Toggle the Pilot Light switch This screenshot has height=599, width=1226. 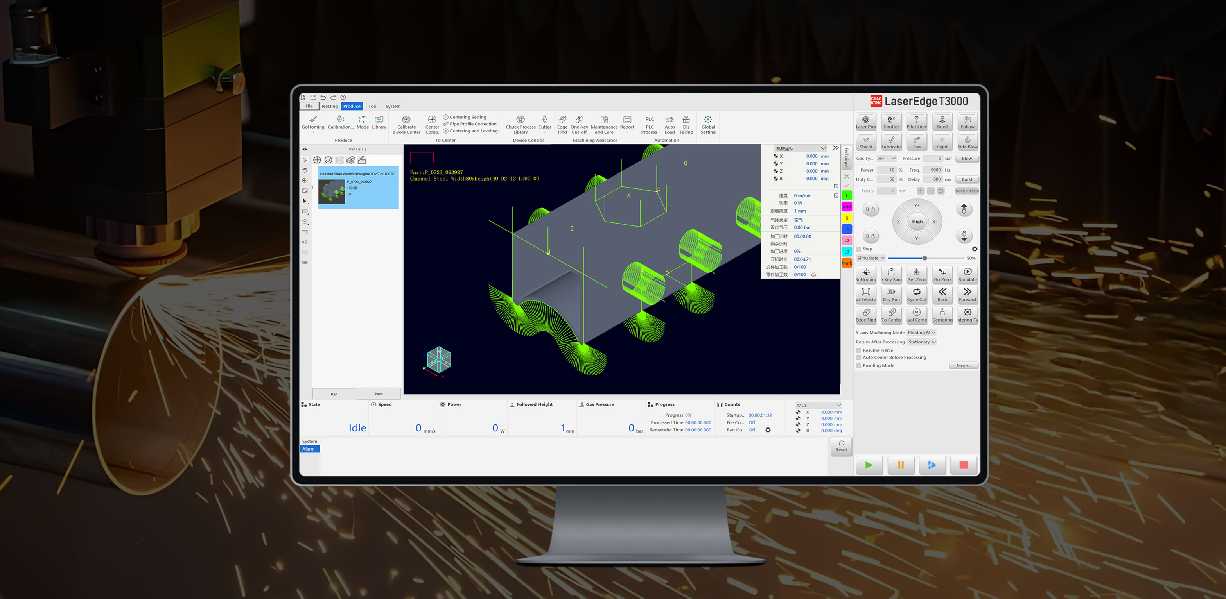coord(917,121)
